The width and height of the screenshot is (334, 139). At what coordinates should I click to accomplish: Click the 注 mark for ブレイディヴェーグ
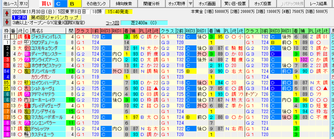(27, 105)
